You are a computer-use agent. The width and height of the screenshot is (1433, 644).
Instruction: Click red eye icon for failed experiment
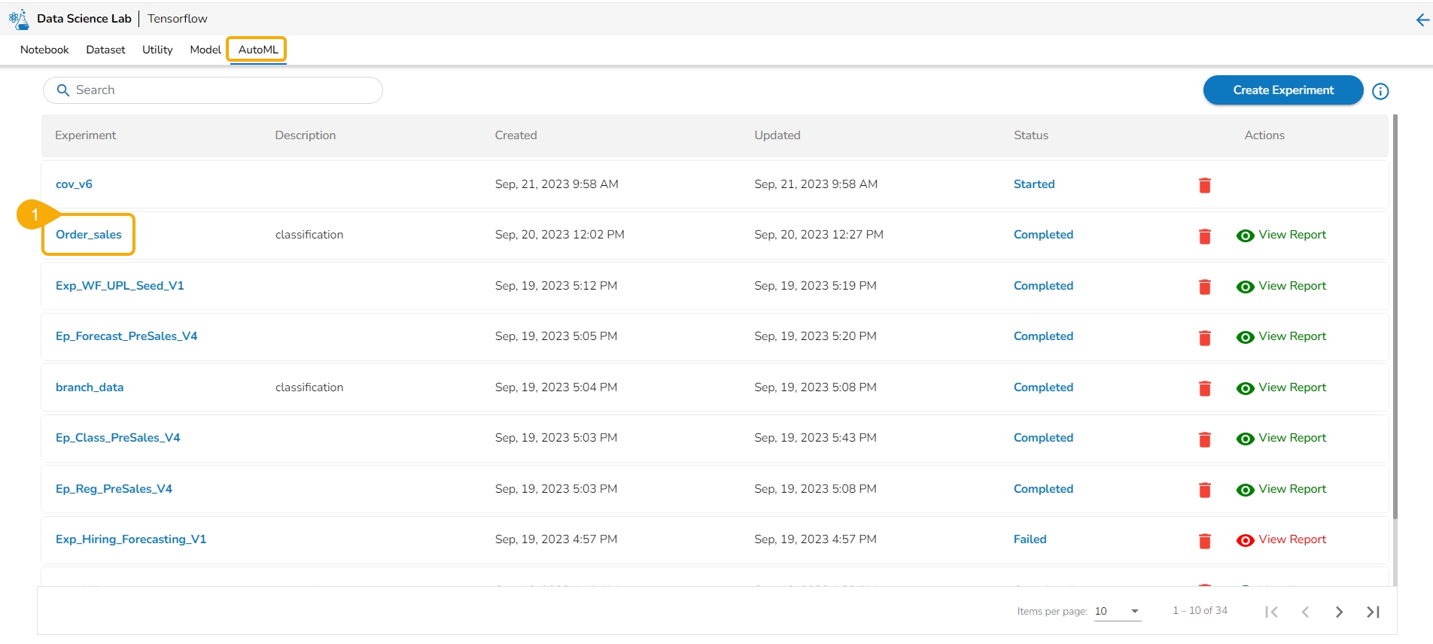point(1245,540)
